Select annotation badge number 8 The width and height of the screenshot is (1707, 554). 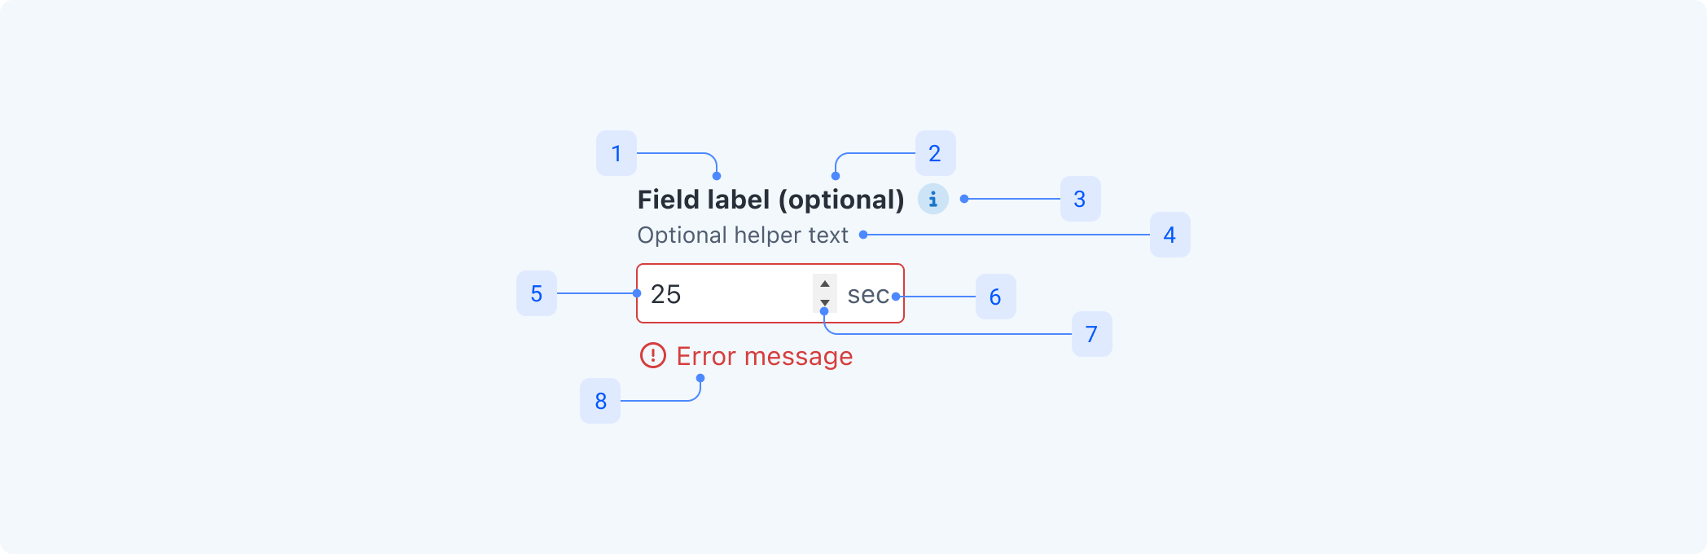click(x=600, y=401)
